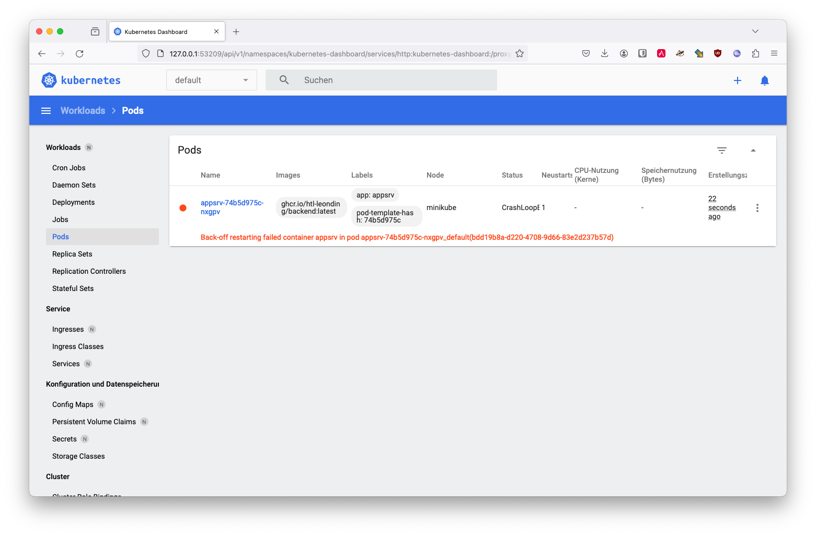Screen dimensions: 816x535
Task: Open Replica Sets in the sidebar
Action: tap(72, 254)
